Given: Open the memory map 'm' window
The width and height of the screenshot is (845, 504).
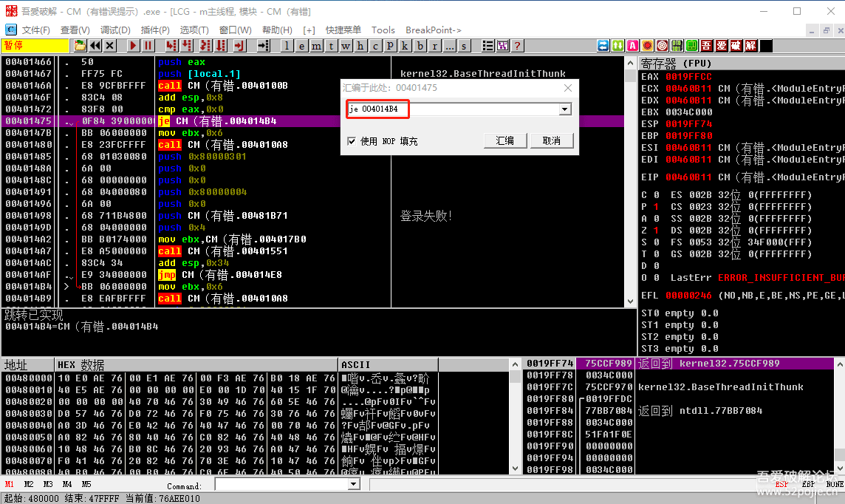Looking at the screenshot, I should tap(316, 46).
